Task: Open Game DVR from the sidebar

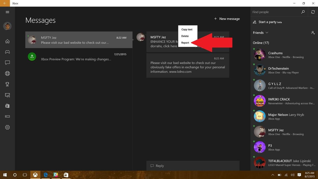Action: pos(7,95)
